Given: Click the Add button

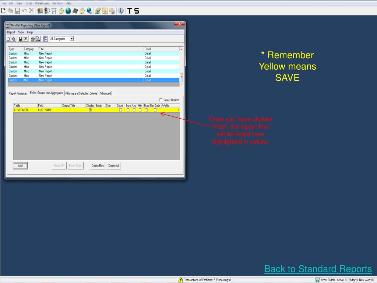Looking at the screenshot, I should click(20, 165).
